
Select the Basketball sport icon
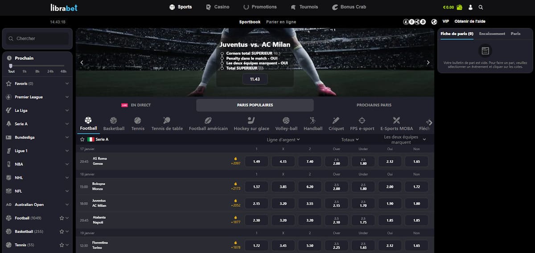113,120
